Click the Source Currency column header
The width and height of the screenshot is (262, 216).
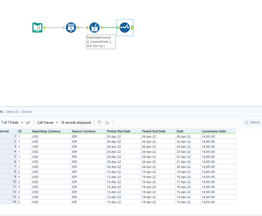(83, 131)
